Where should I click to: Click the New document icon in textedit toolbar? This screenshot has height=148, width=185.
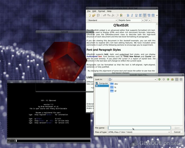pyautogui.click(x=90, y=15)
